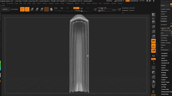The image size is (172, 96).
Task: Click the Transp transparency icon
Action: (153, 91)
